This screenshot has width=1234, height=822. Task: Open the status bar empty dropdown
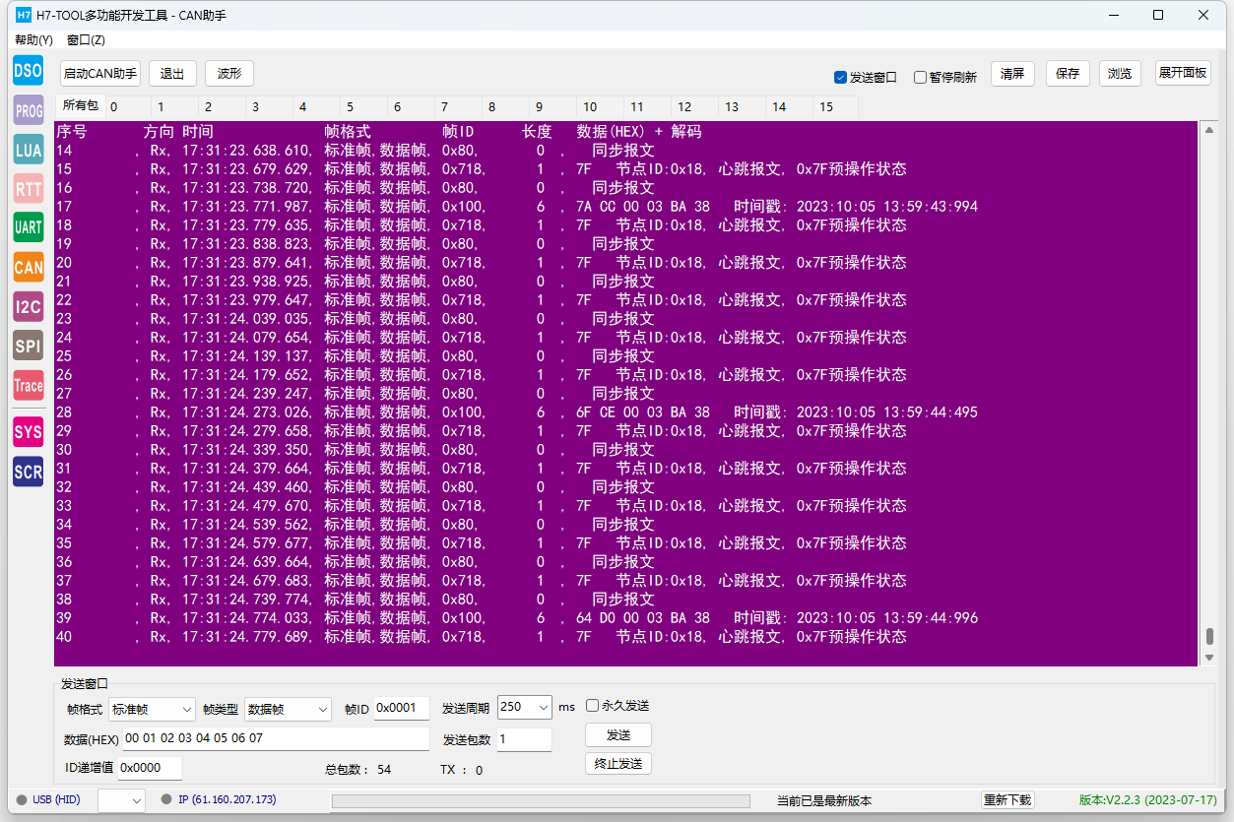(x=121, y=800)
